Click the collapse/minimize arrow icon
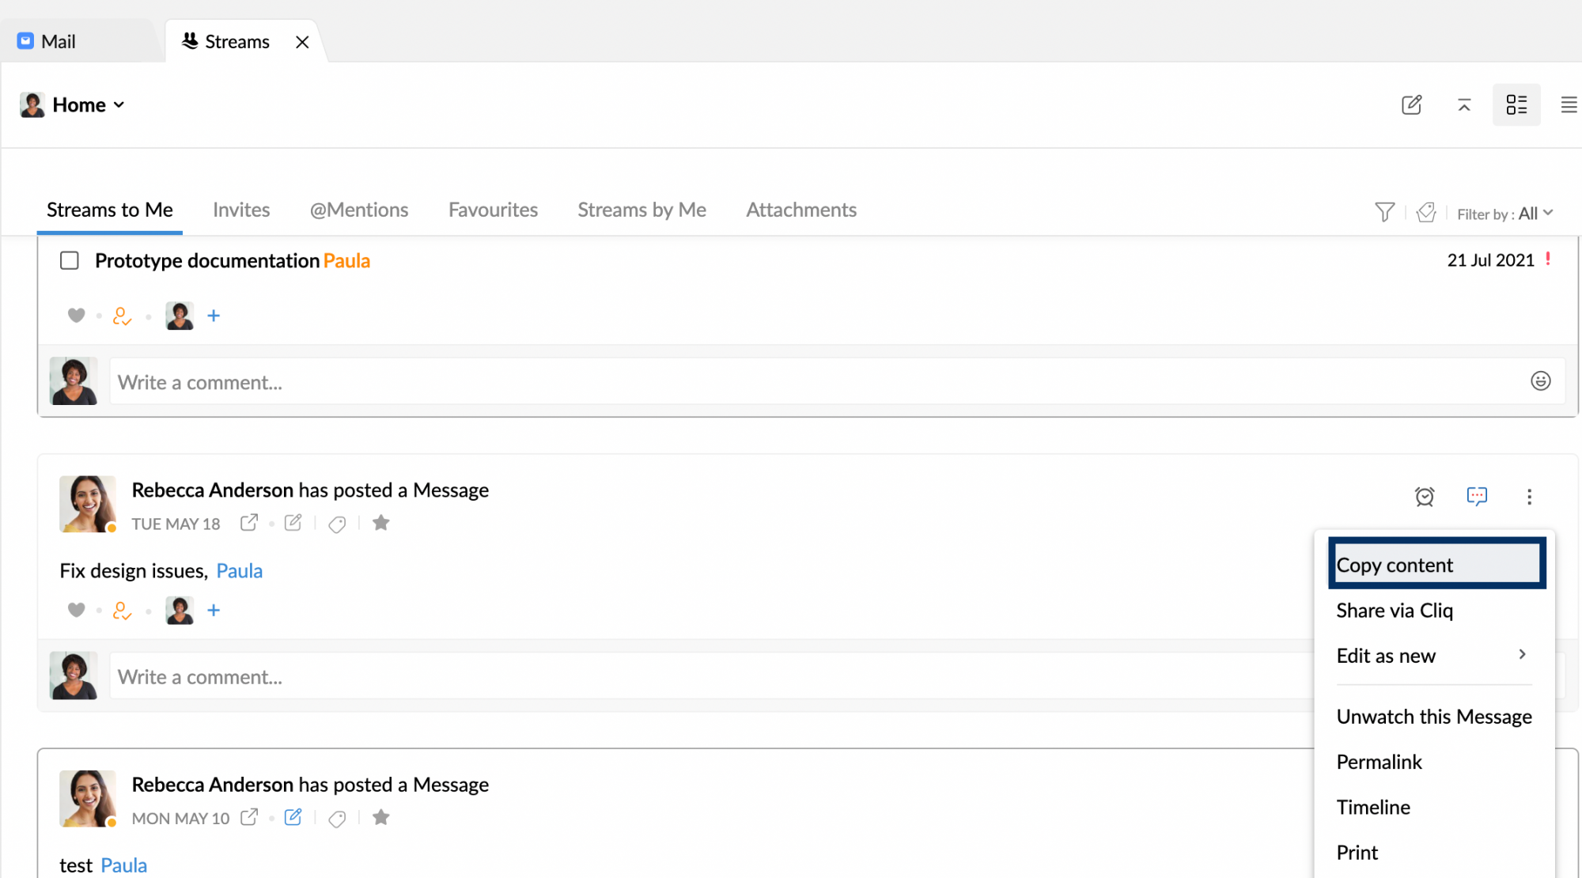The width and height of the screenshot is (1582, 878). click(1464, 104)
